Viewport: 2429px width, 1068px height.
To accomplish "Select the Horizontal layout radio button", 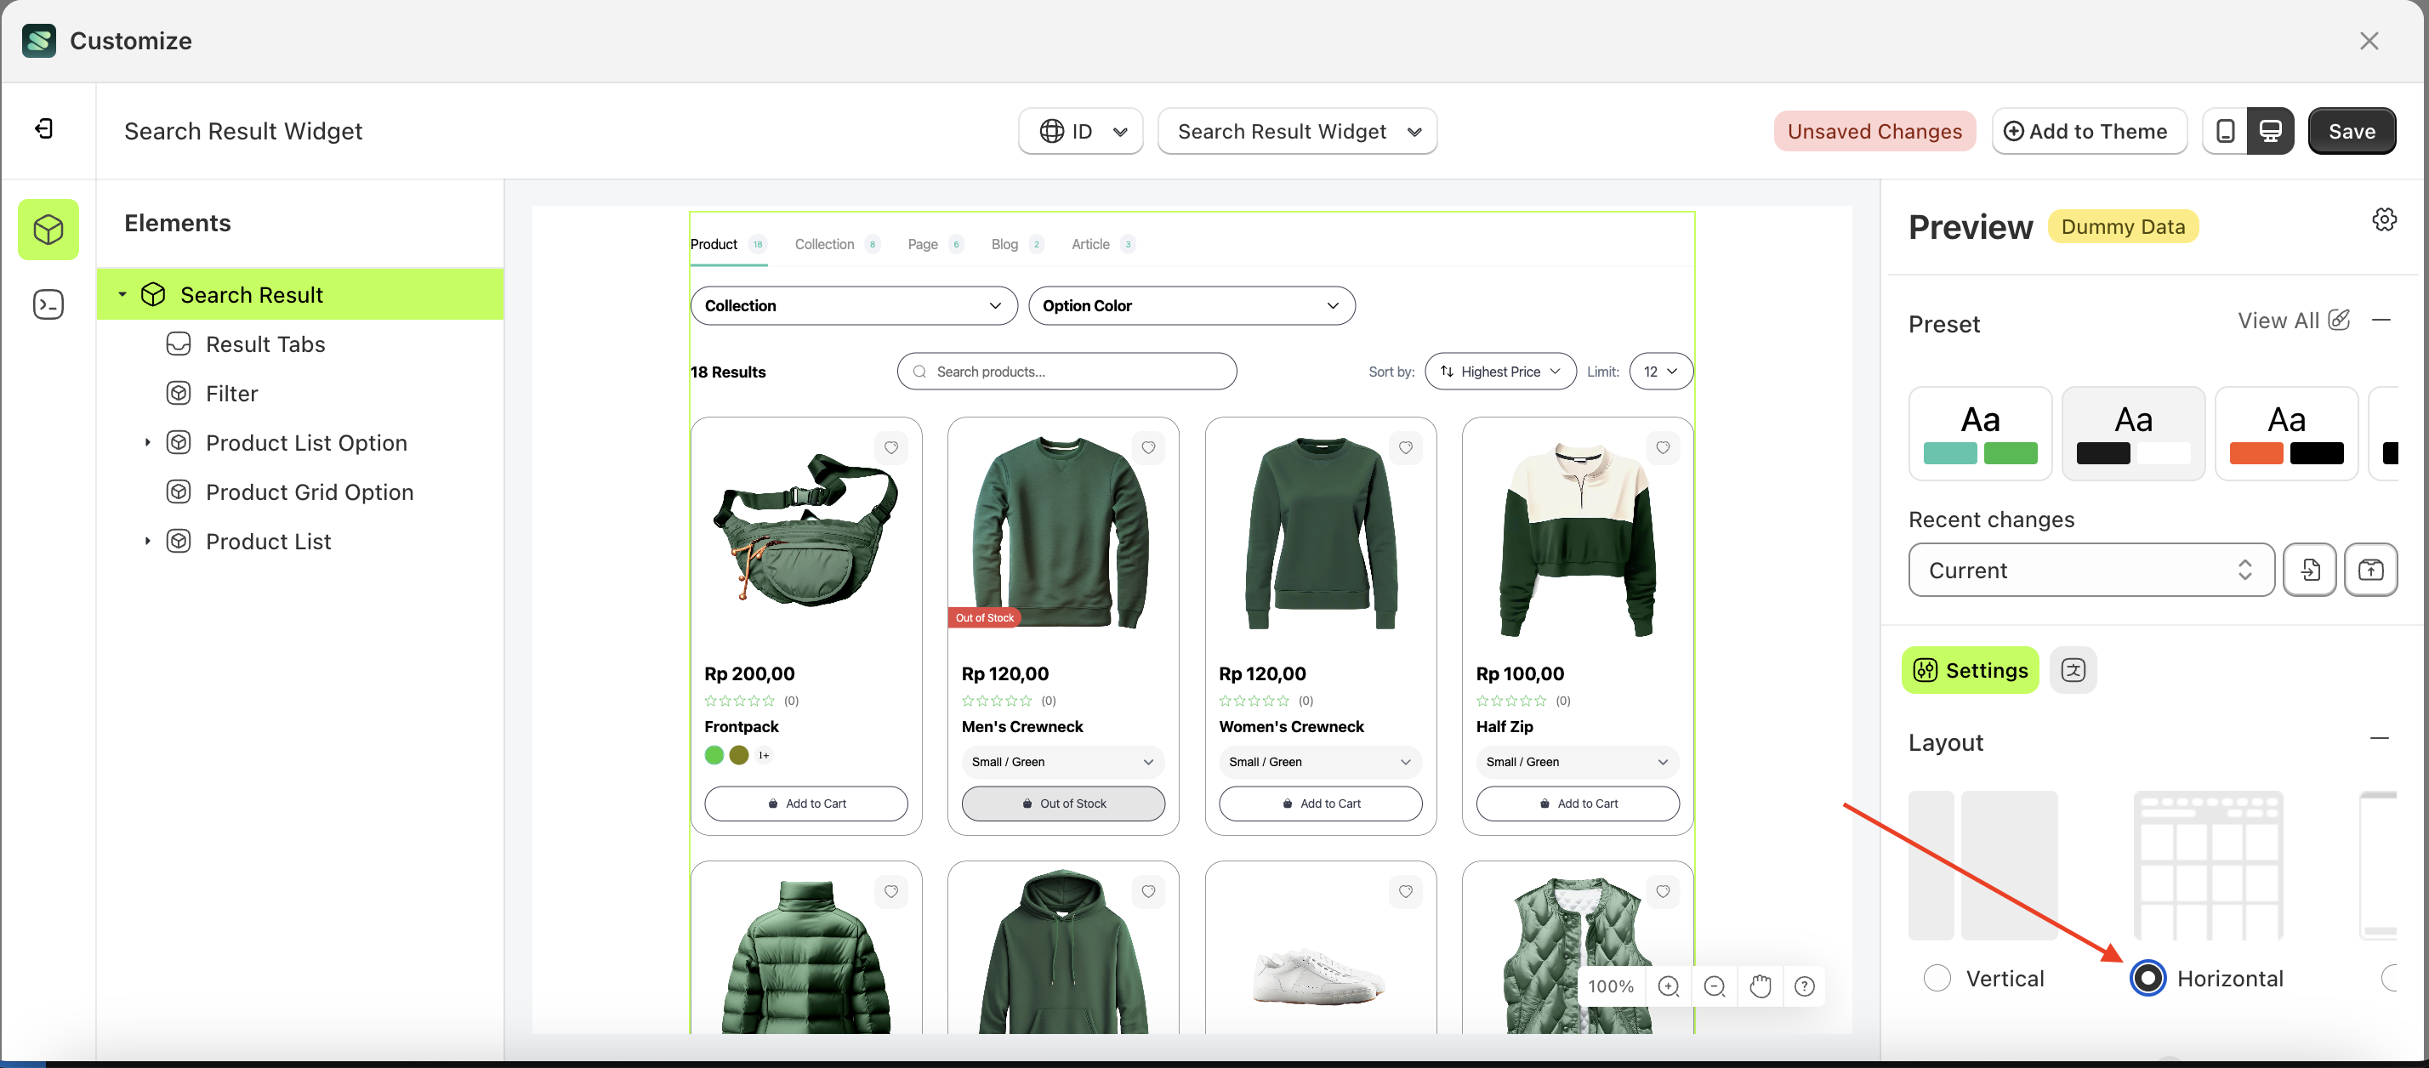I will tap(2147, 979).
